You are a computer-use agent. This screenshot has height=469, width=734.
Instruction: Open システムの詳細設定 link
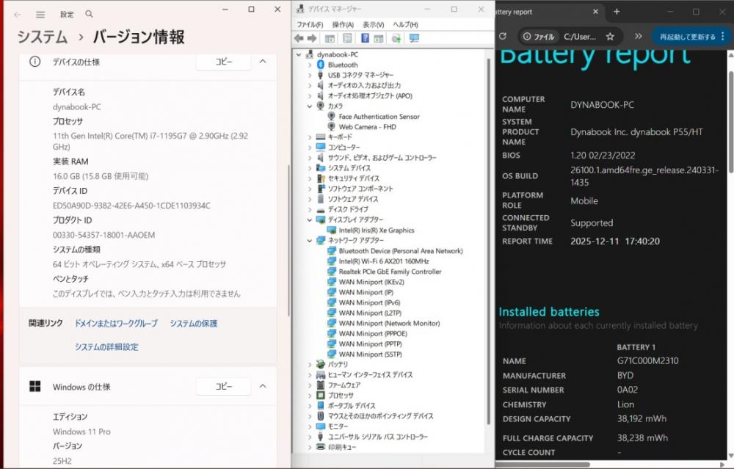pos(106,347)
